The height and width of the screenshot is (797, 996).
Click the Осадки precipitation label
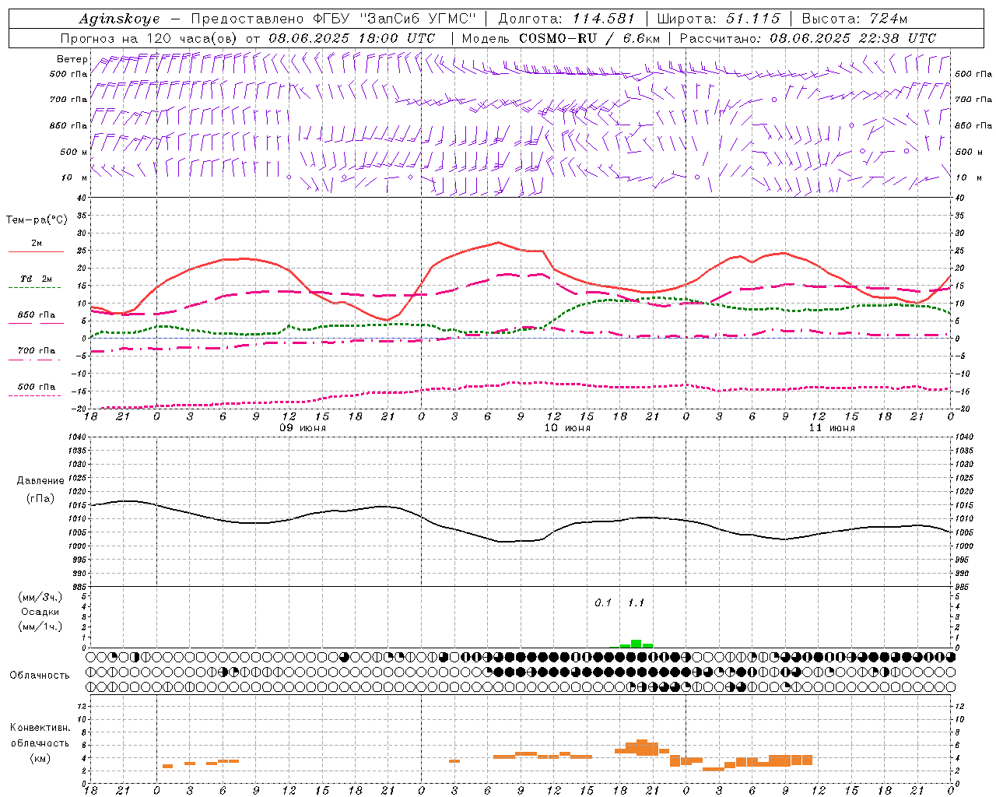(x=40, y=612)
